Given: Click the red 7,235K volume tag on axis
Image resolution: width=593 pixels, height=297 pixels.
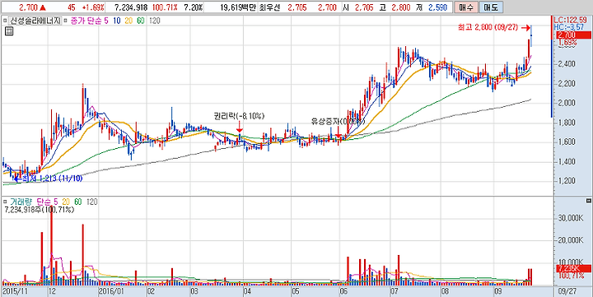Looking at the screenshot, I should (x=573, y=269).
